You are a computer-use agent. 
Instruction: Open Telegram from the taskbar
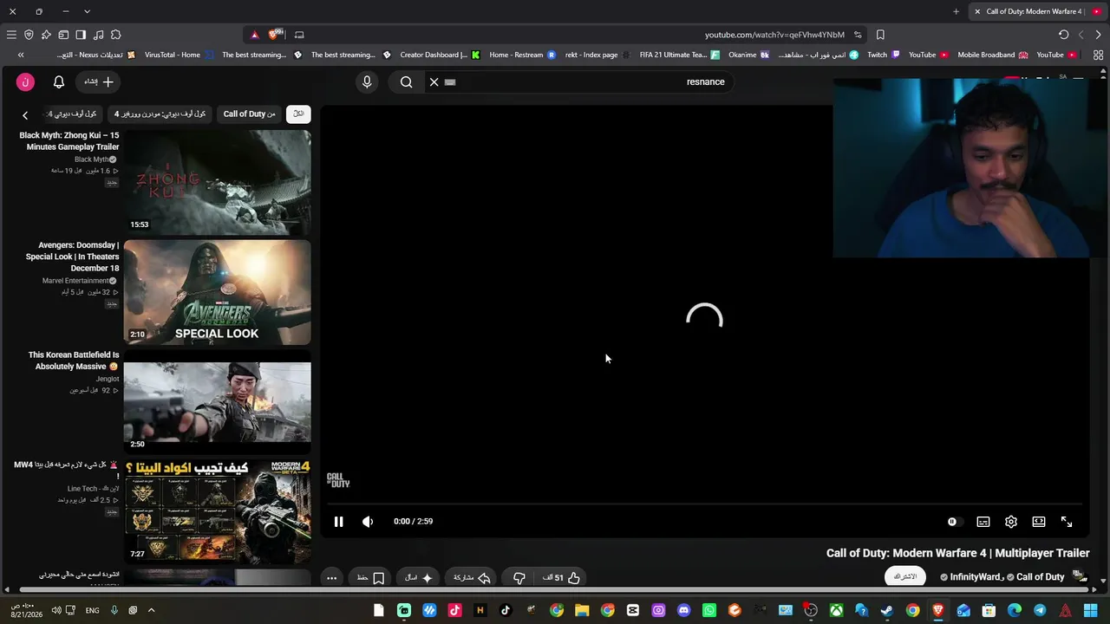[1040, 610]
